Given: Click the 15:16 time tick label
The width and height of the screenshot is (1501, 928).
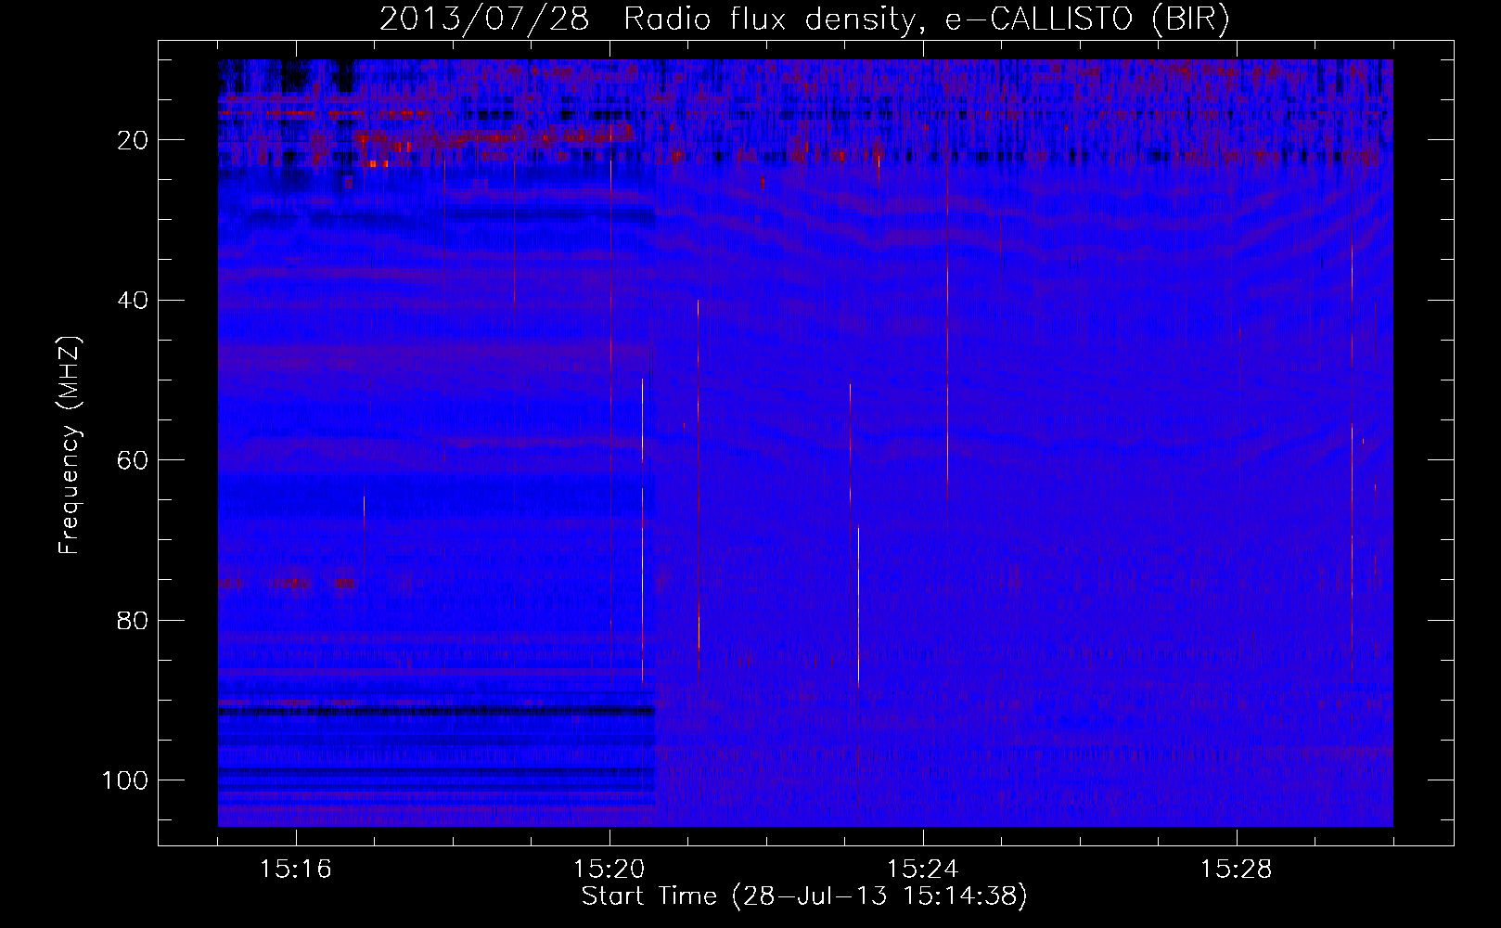Looking at the screenshot, I should 296,869.
